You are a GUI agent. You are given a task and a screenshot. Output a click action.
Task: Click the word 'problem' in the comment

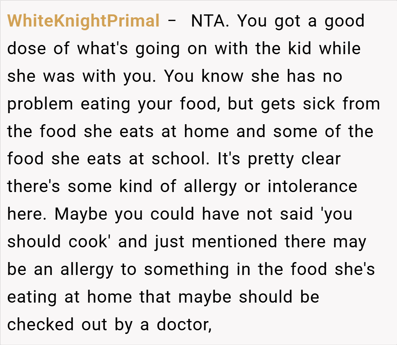[40, 104]
